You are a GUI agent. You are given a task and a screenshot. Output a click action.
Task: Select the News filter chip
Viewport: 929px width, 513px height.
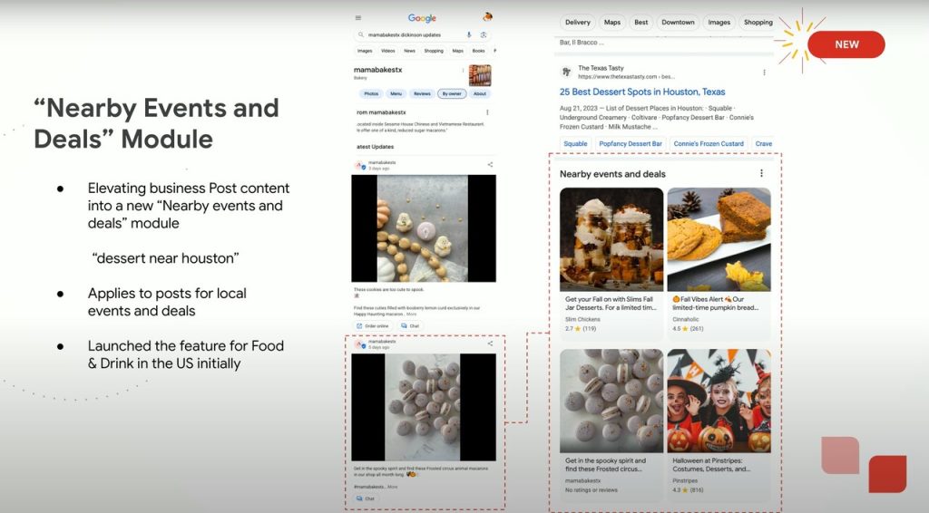(x=409, y=51)
